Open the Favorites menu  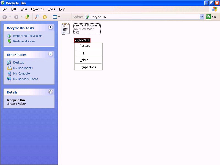(x=37, y=9)
